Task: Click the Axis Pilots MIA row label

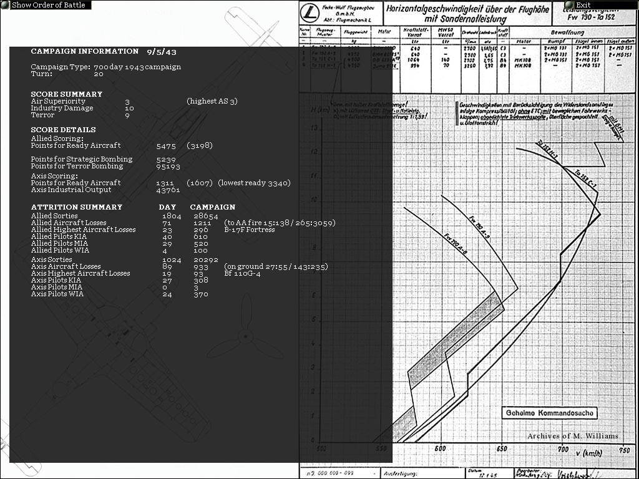Action: coord(56,287)
